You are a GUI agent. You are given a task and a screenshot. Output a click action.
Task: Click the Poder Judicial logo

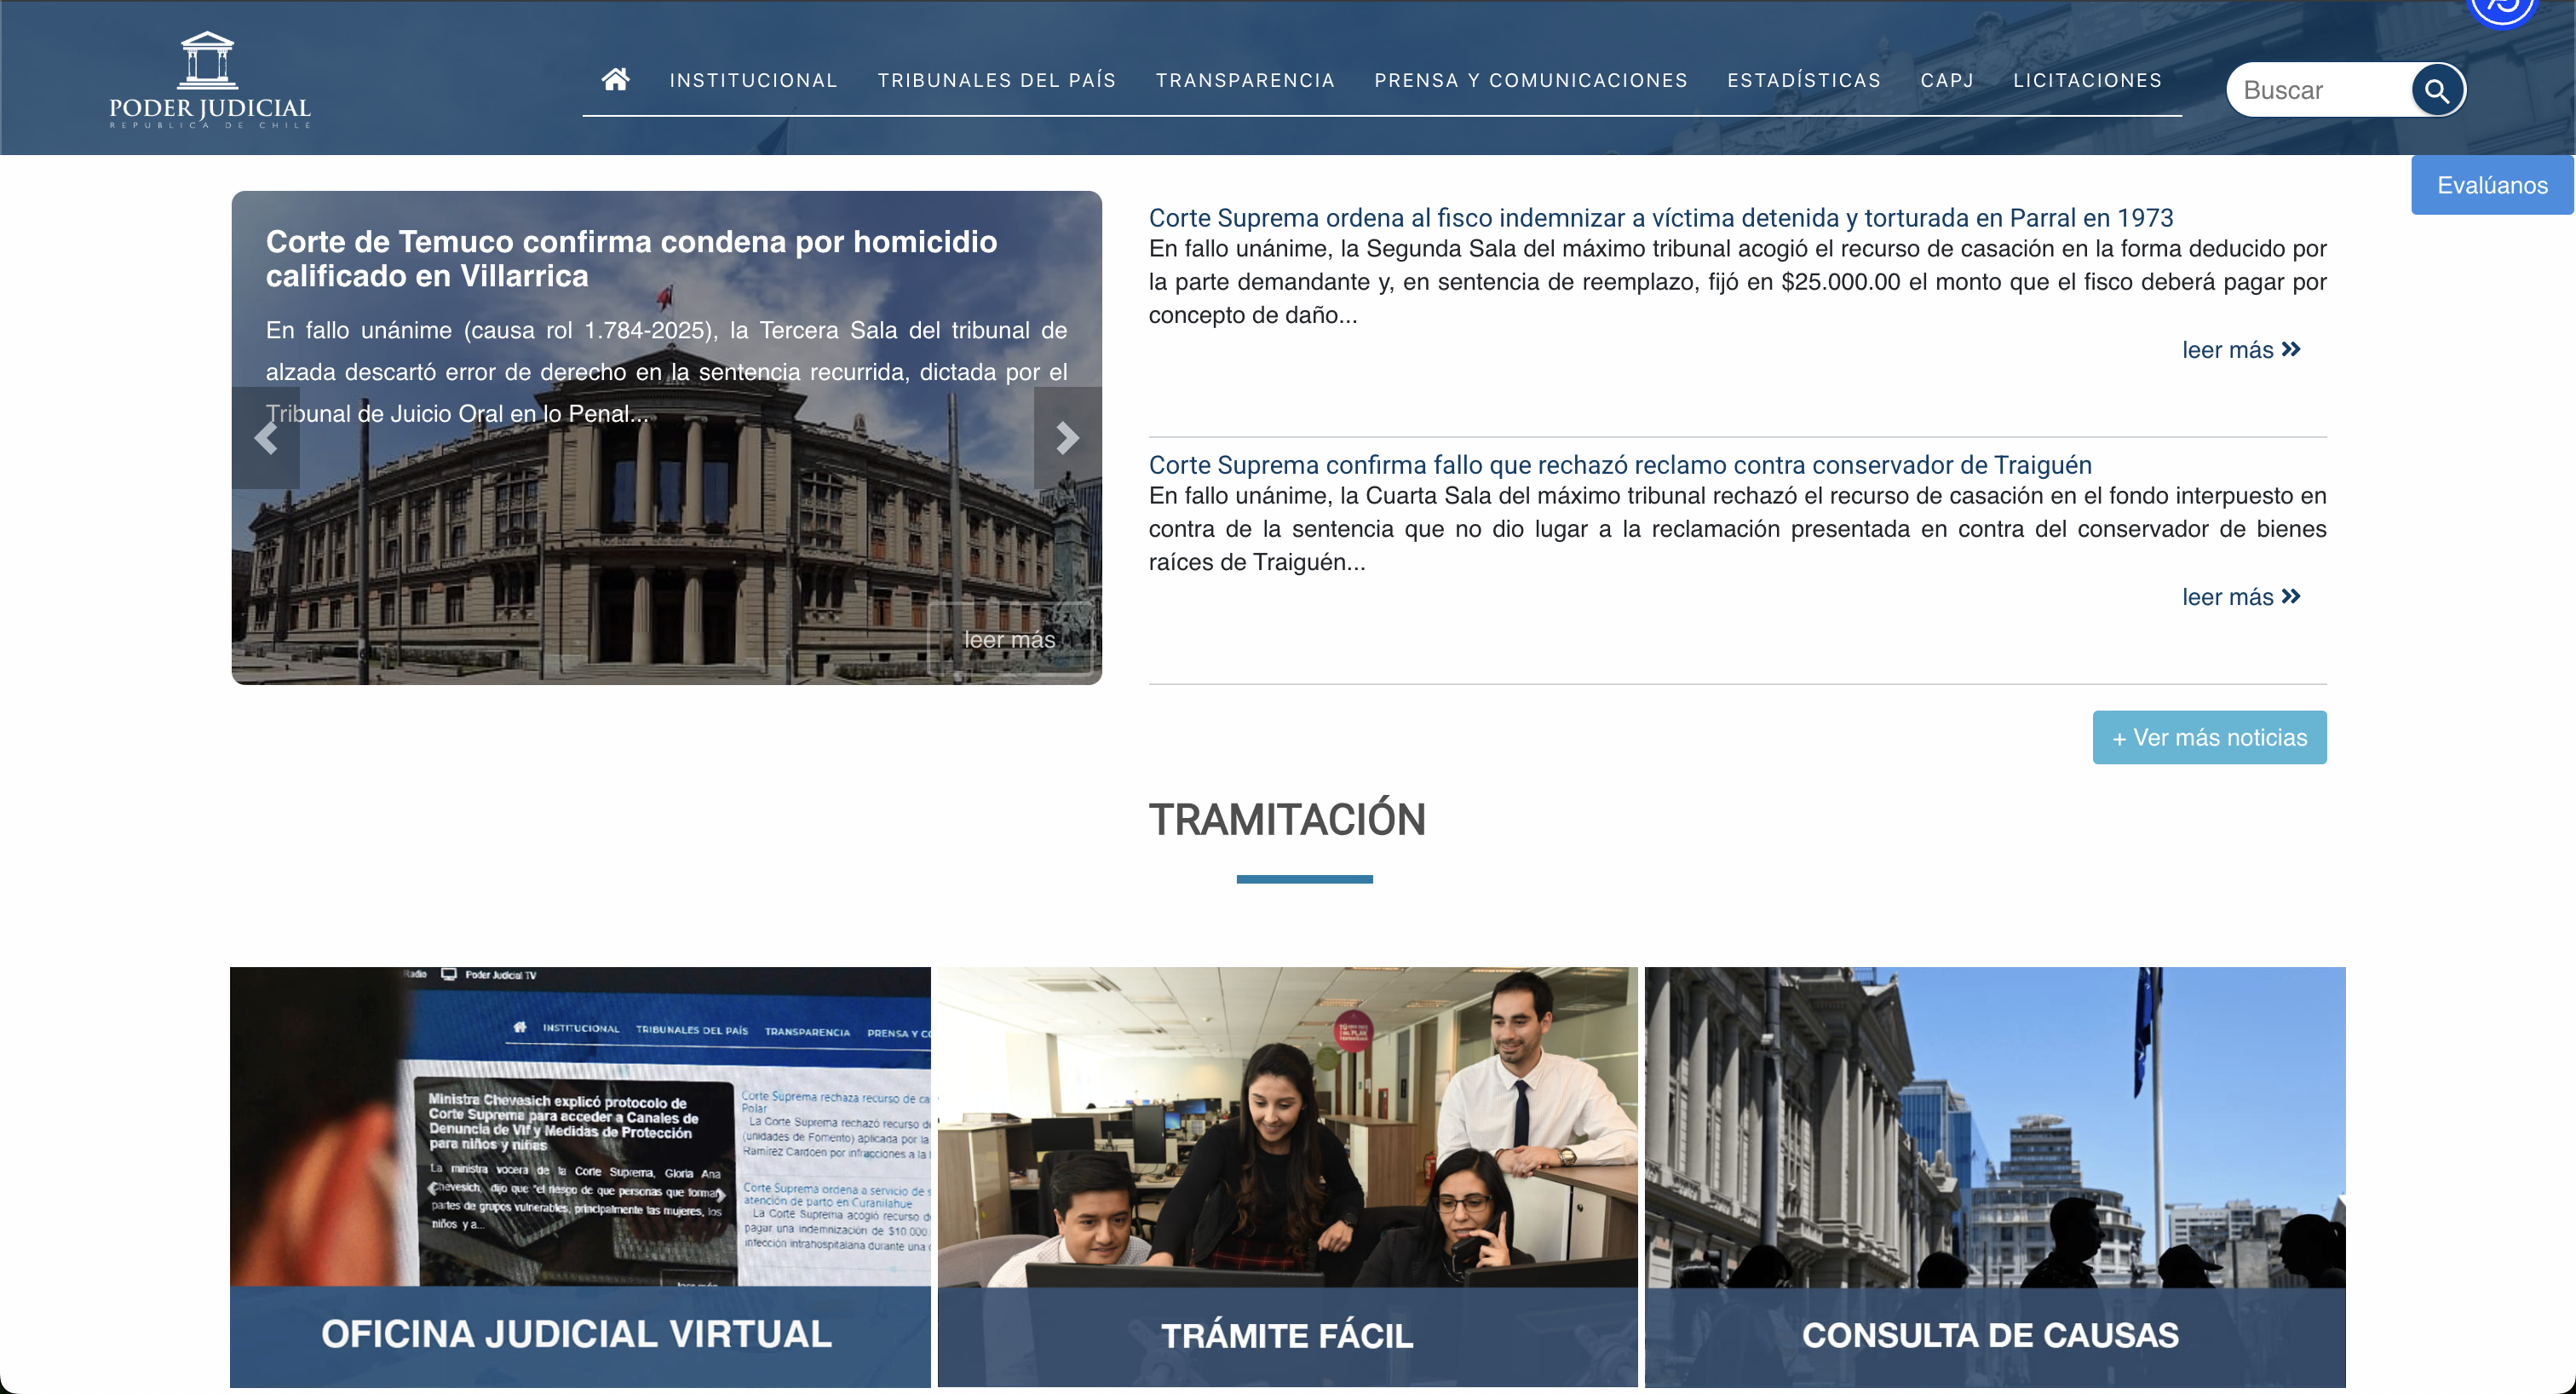pos(209,77)
